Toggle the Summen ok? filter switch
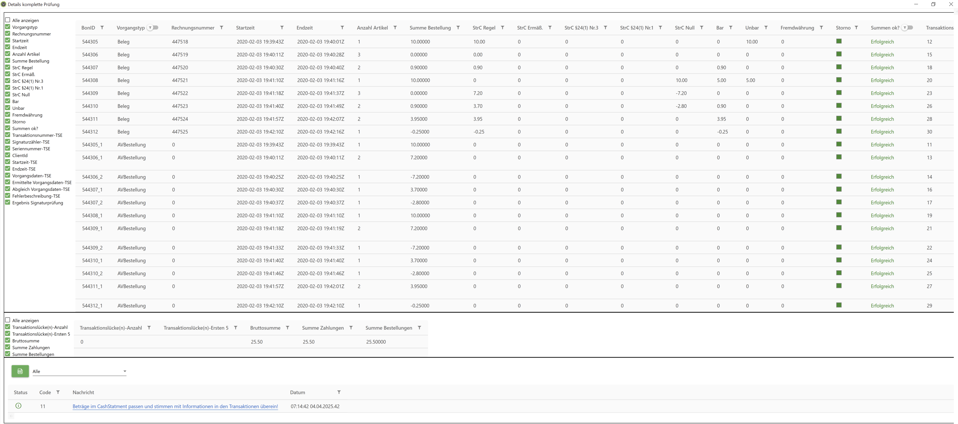The width and height of the screenshot is (958, 424). pos(907,28)
